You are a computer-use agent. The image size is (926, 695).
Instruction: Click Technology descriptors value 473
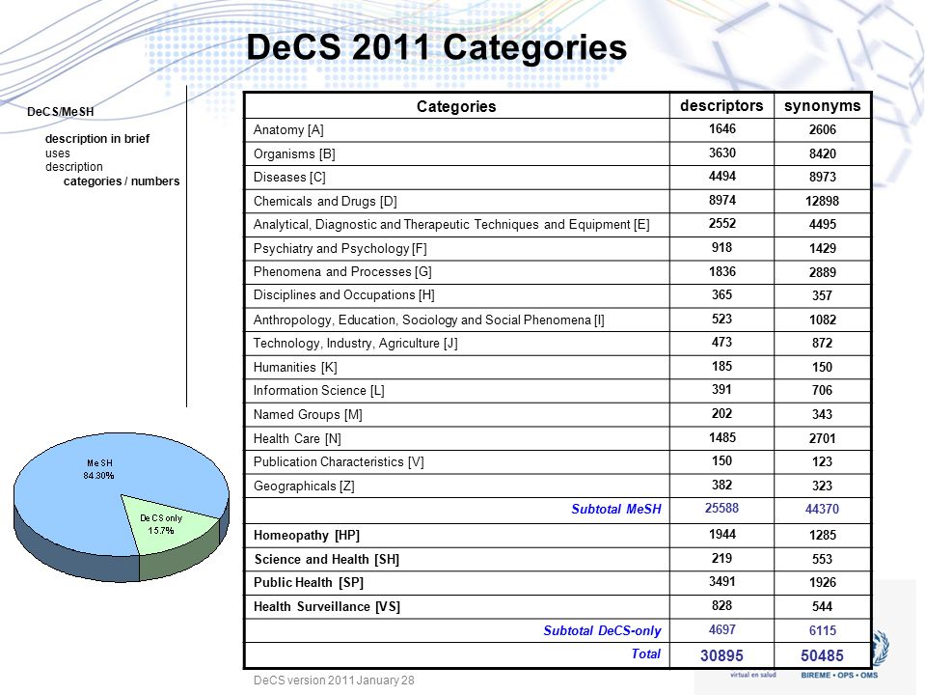click(722, 342)
